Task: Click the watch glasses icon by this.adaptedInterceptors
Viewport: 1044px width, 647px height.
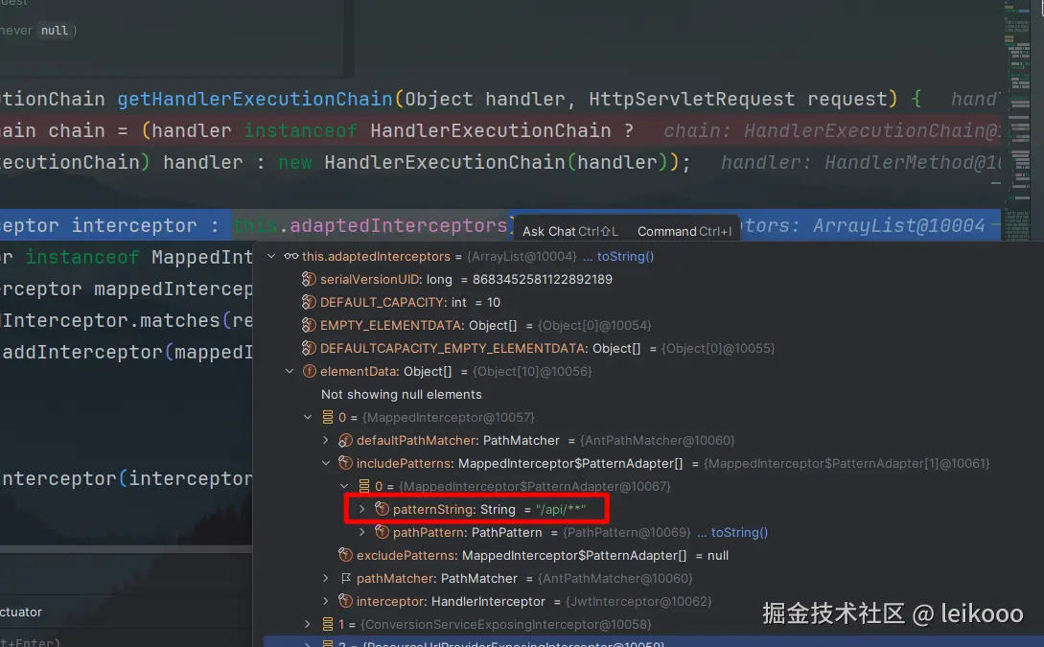Action: tap(291, 256)
